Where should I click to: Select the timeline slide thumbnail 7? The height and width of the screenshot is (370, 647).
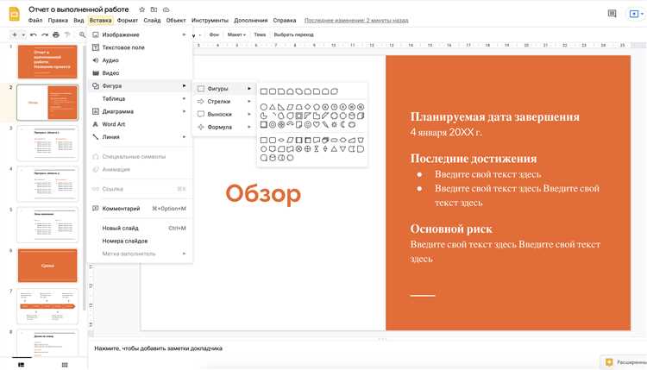pyautogui.click(x=47, y=306)
